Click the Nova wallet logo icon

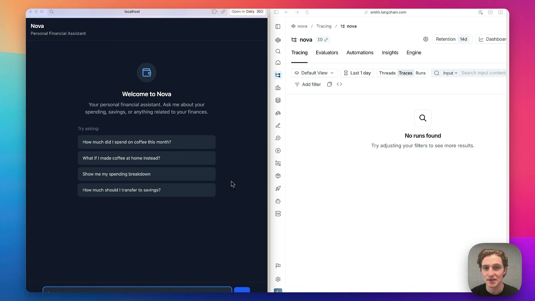(x=147, y=72)
